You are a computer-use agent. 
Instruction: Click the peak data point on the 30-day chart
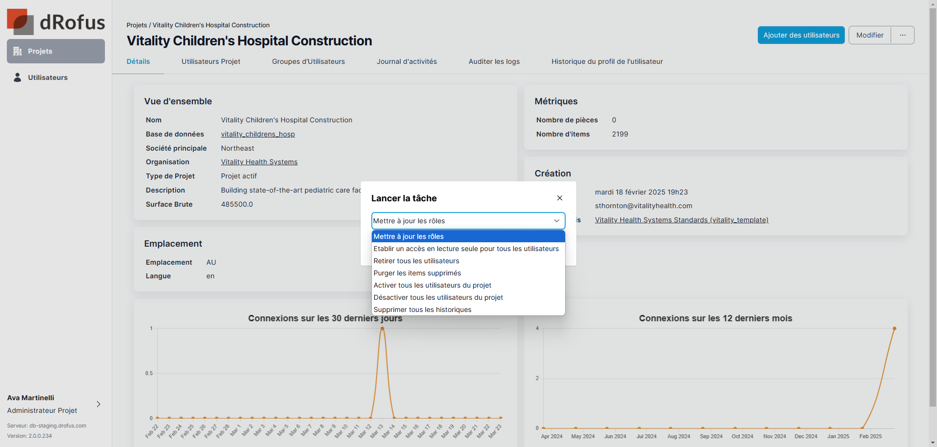382,329
